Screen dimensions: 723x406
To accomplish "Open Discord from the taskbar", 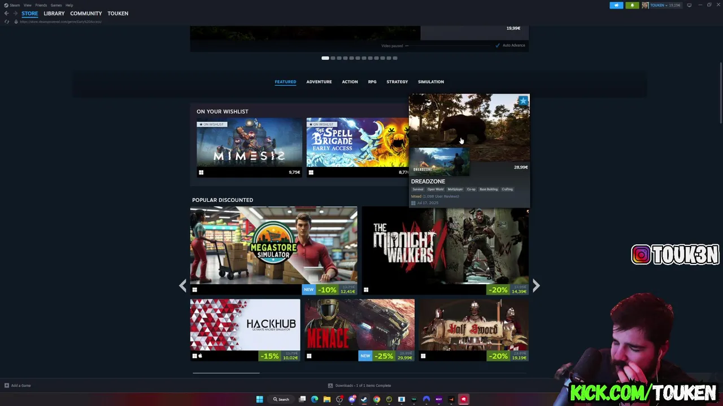I will pyautogui.click(x=352, y=399).
